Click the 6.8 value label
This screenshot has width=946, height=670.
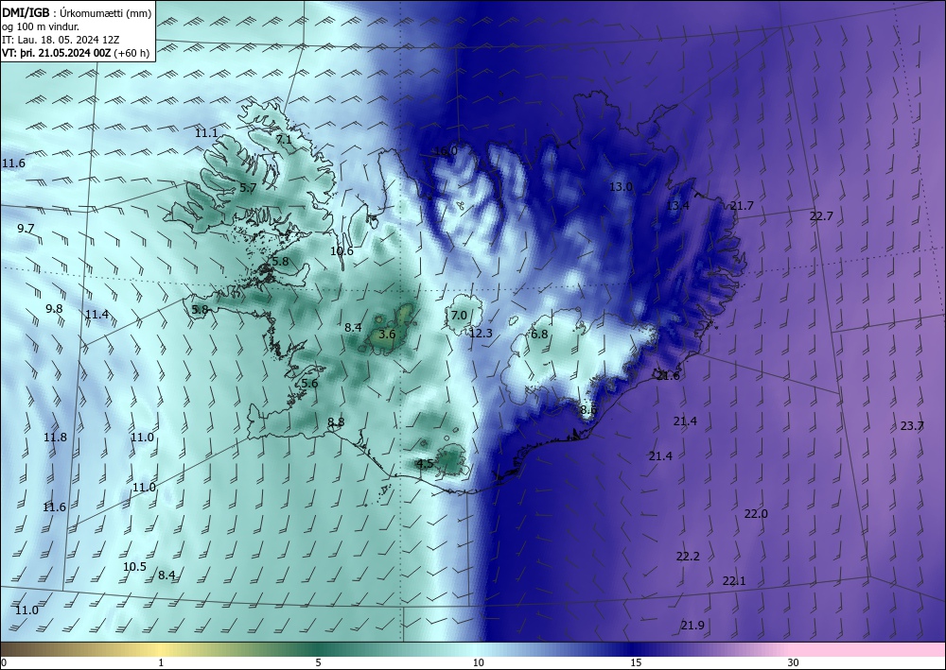539,334
